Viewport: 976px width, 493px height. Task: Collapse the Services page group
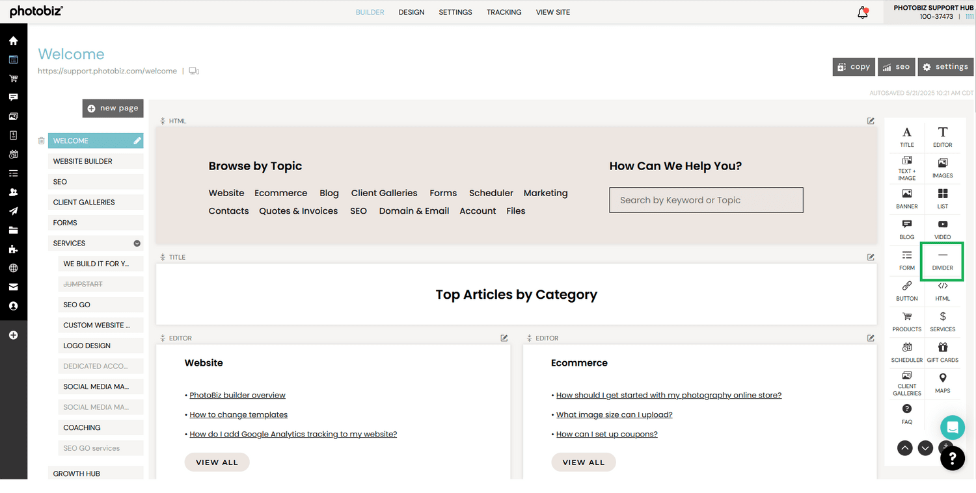point(137,244)
